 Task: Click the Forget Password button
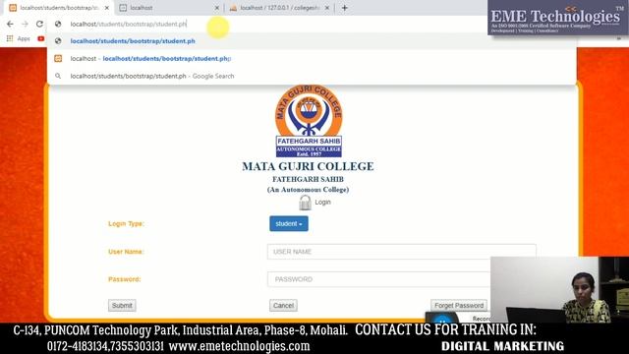click(459, 306)
